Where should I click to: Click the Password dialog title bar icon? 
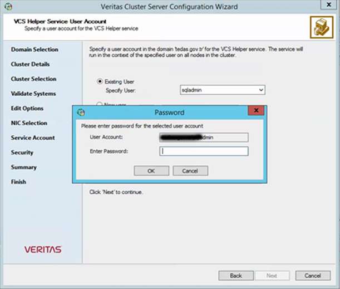(x=81, y=112)
